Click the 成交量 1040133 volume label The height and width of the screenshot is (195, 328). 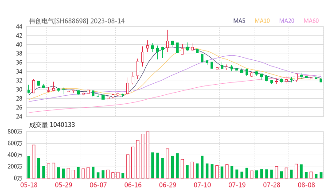(52, 125)
